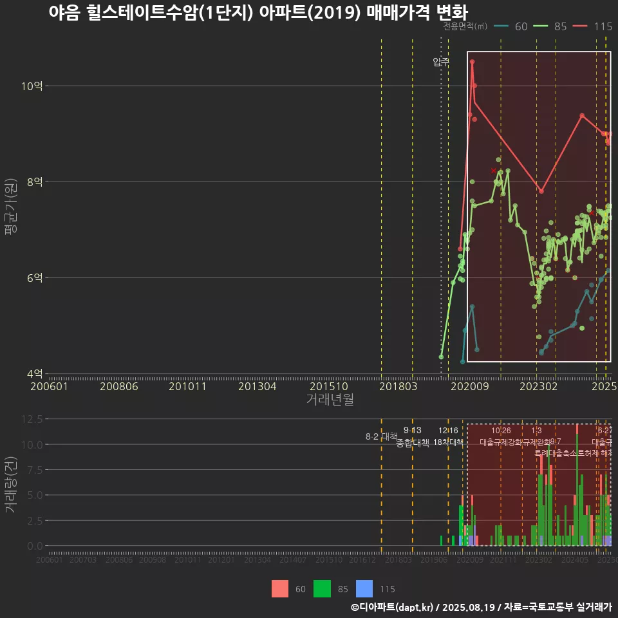This screenshot has width=618, height=618.
Task: Click the 10.0 volume axis label
Action: click(x=32, y=445)
